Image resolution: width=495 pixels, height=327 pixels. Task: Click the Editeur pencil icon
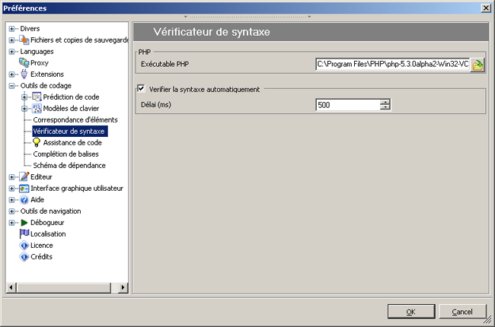pyautogui.click(x=24, y=176)
